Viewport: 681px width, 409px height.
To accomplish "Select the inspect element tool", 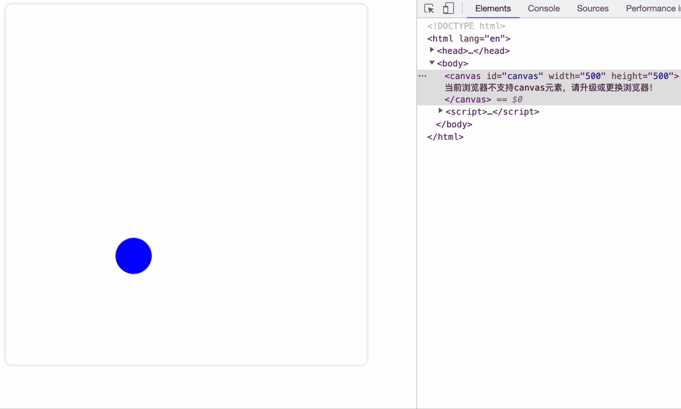I will [429, 8].
